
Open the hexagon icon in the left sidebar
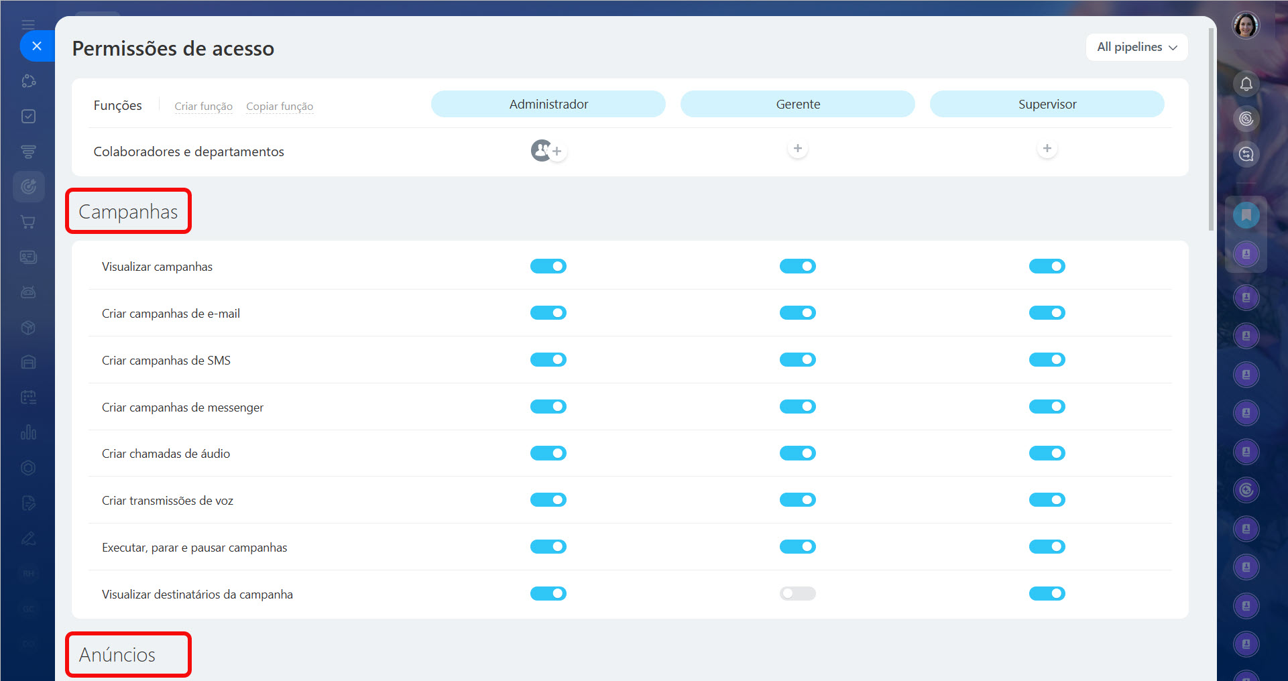(28, 468)
